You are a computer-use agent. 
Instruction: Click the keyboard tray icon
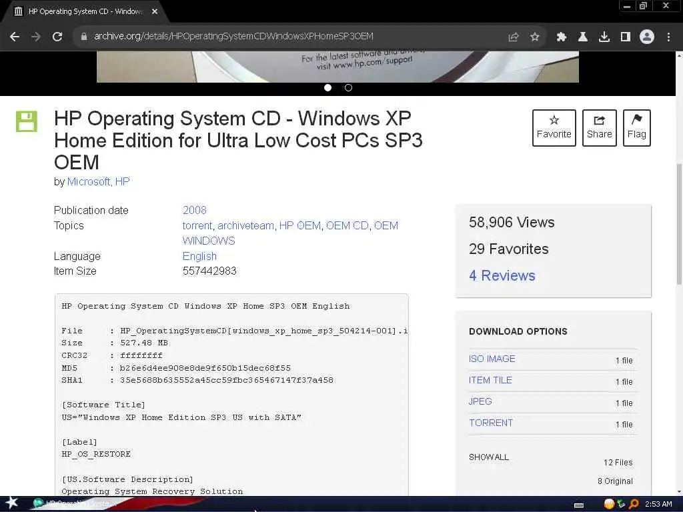[x=579, y=505]
